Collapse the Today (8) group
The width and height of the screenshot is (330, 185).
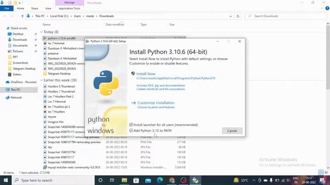point(41,32)
